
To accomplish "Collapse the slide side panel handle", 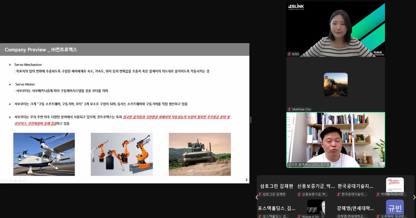I will point(250,119).
